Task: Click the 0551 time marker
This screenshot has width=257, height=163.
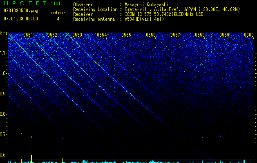Action: 28,35
